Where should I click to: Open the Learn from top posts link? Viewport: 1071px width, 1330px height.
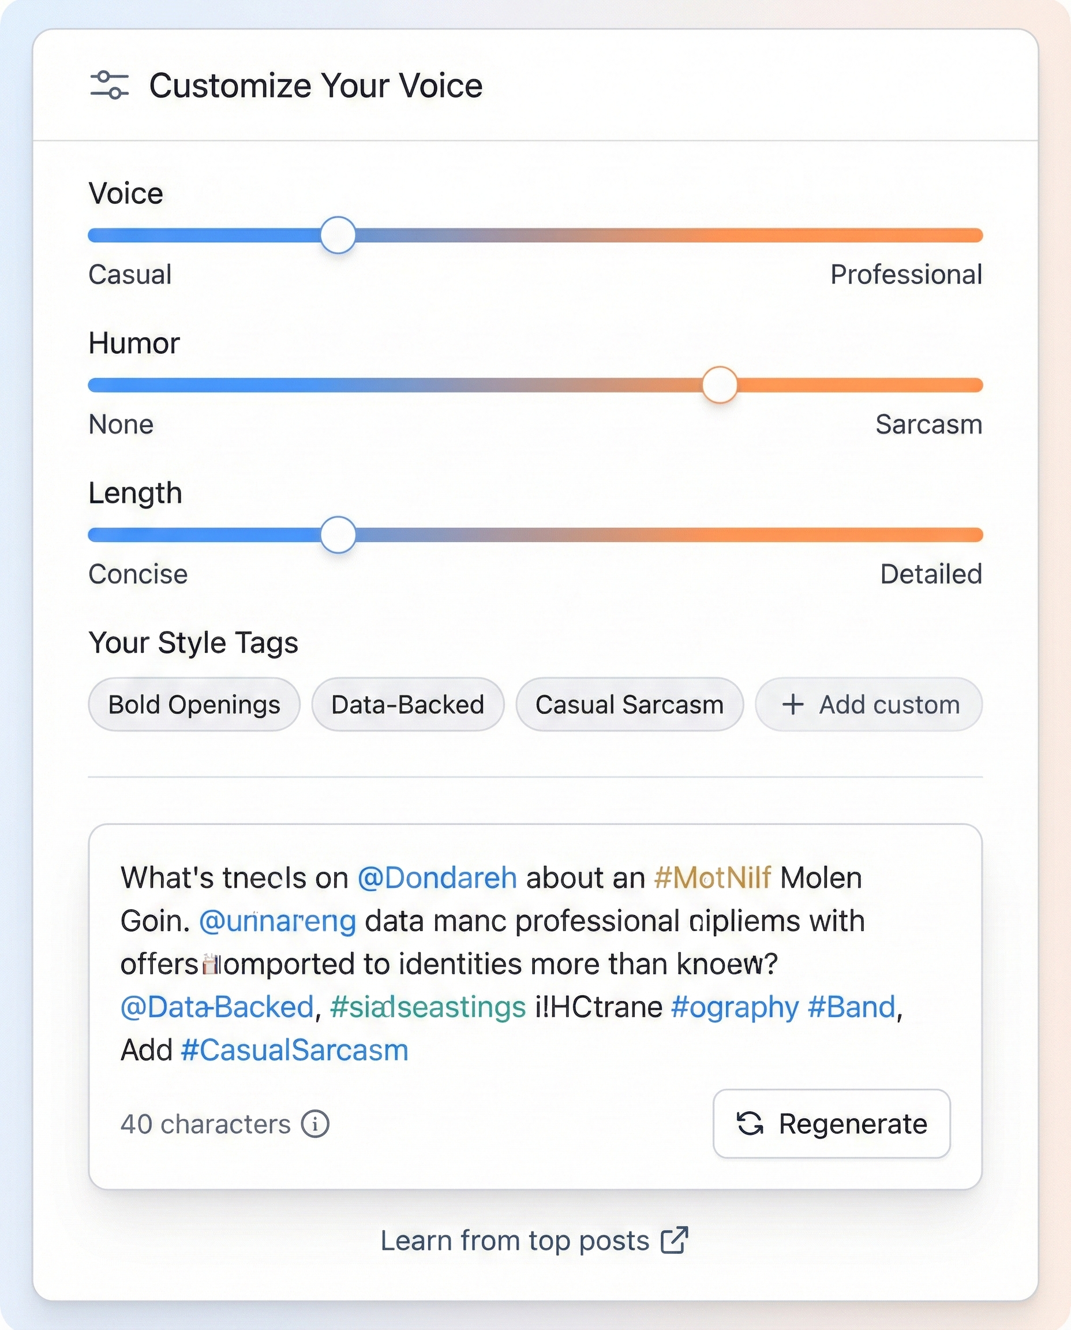pos(515,1241)
